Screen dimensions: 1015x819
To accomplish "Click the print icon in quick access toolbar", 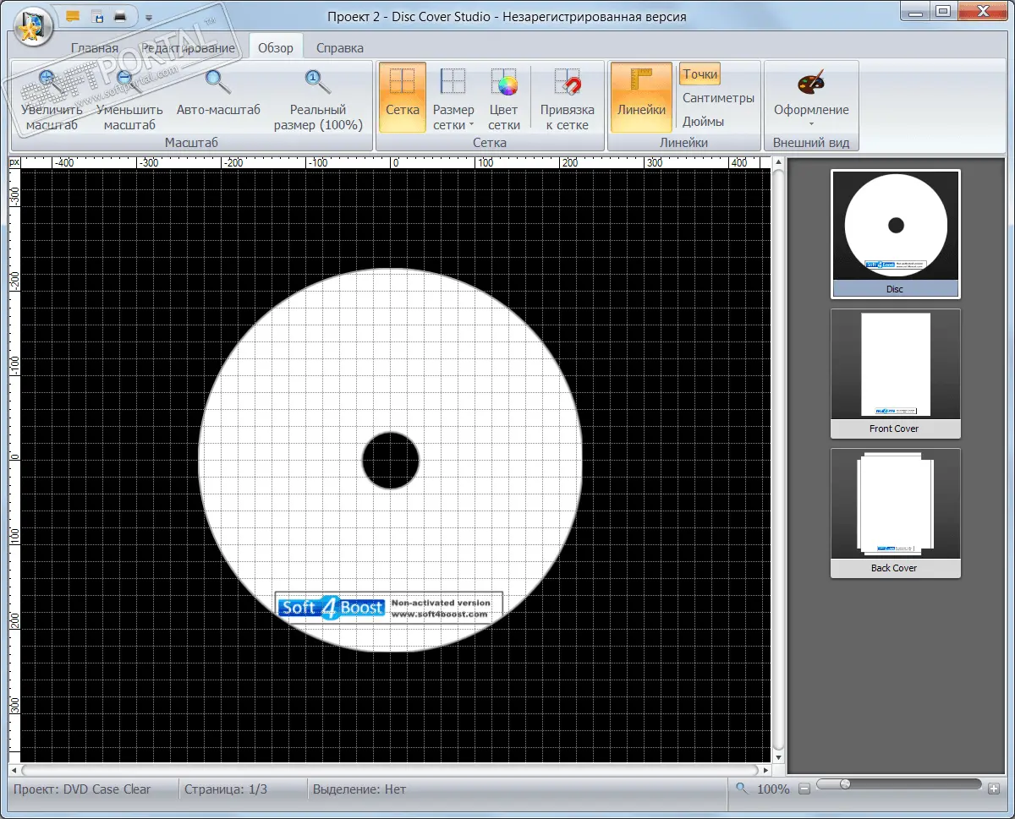I will click(121, 16).
